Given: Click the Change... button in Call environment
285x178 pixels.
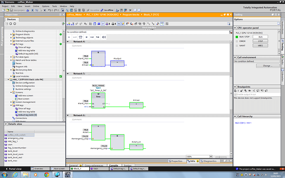Looking at the screenshot, I should [268, 66].
